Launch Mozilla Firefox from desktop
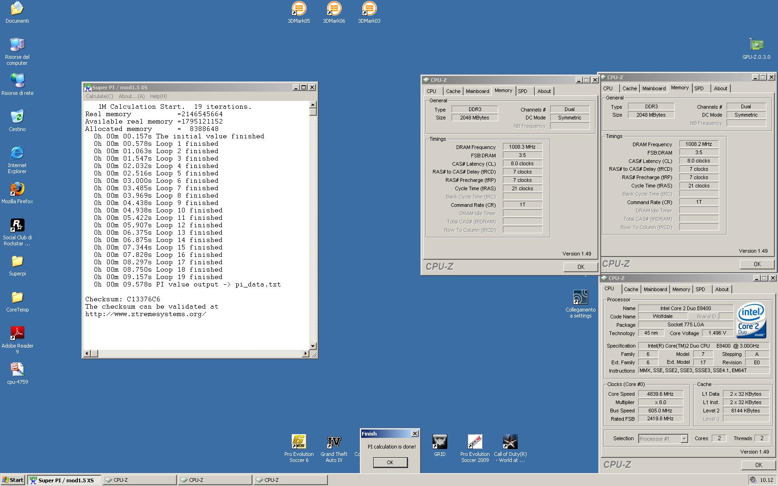This screenshot has height=486, width=778. pyautogui.click(x=17, y=193)
